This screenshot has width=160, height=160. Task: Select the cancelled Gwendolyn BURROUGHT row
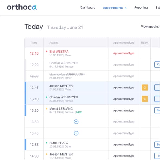(x=92, y=76)
